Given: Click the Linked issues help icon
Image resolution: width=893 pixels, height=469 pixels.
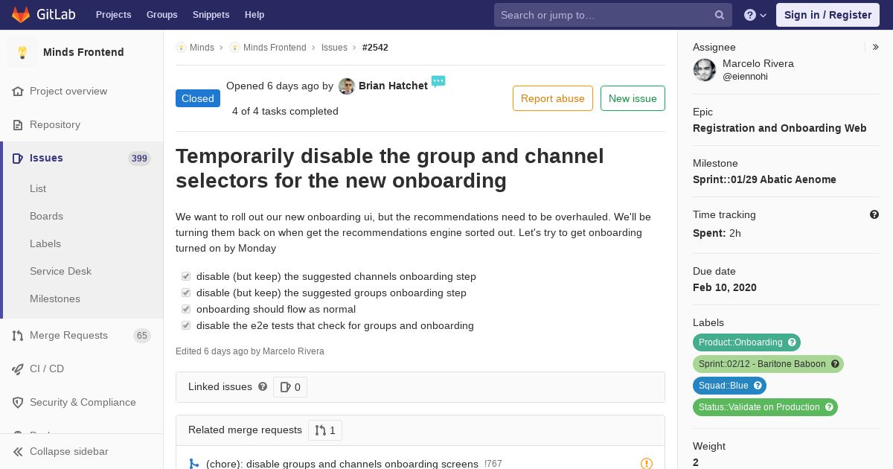Looking at the screenshot, I should pos(263,386).
